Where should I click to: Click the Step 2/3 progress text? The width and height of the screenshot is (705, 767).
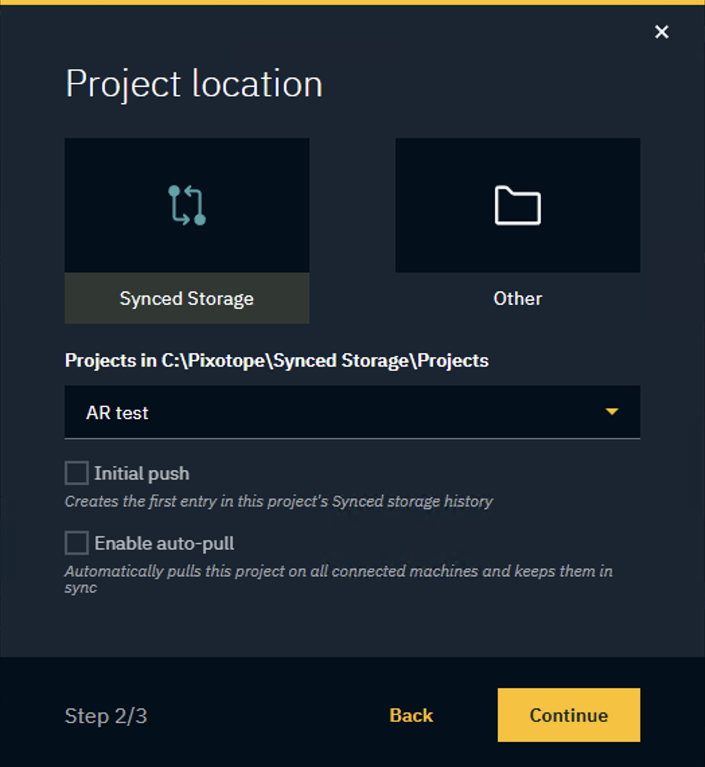coord(106,717)
